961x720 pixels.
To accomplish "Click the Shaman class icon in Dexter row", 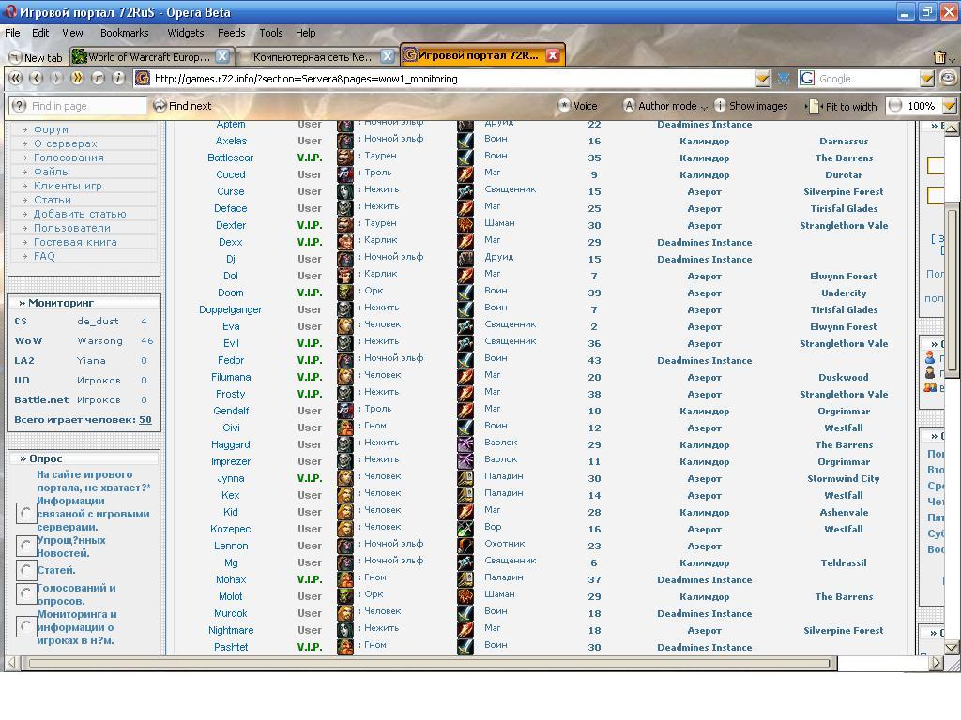I will pos(465,225).
